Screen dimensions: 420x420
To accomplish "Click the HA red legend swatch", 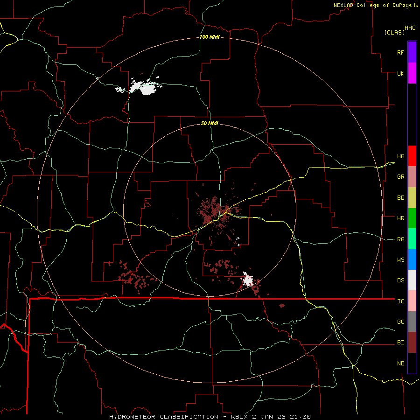I will (412, 156).
